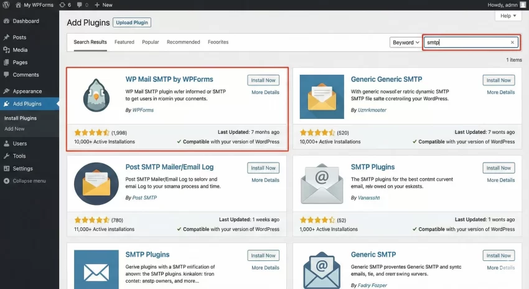View More Details for Post SMTP Mailer

[265, 180]
